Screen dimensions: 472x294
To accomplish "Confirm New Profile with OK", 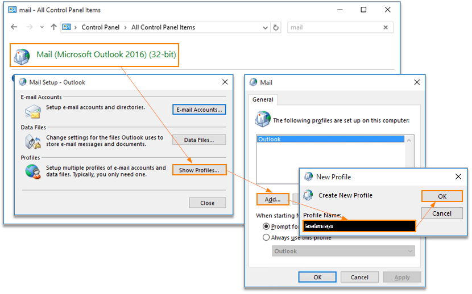I will click(442, 196).
